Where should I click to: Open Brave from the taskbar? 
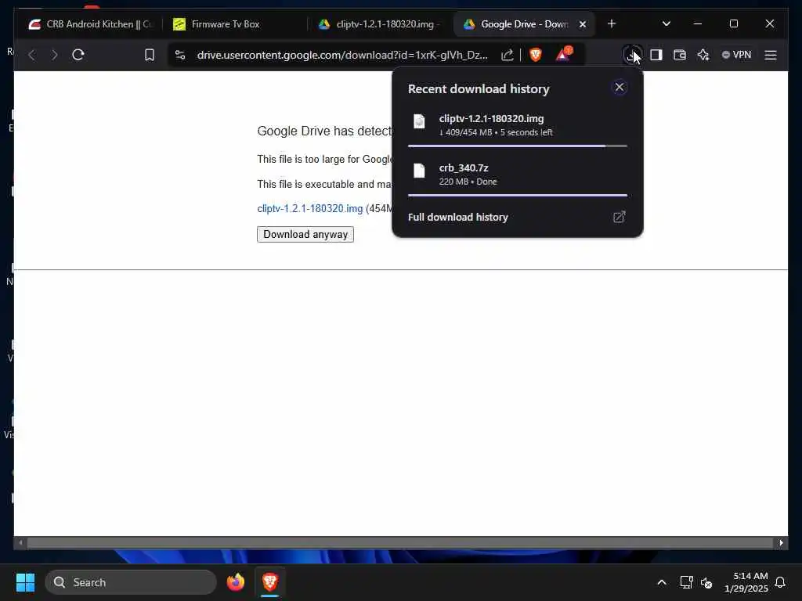click(x=270, y=582)
